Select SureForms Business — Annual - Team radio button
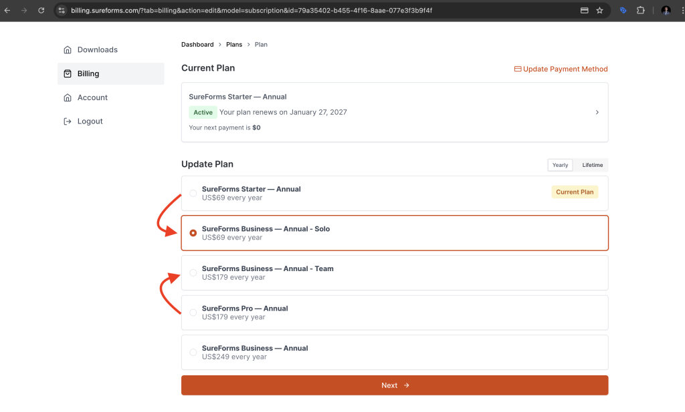This screenshot has width=685, height=412. 193,273
